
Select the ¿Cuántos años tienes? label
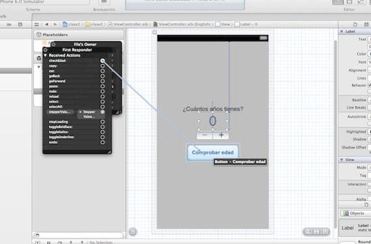click(x=213, y=109)
